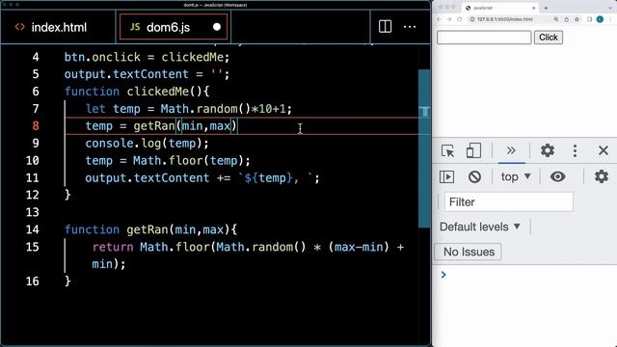This screenshot has width=617, height=347.
Task: Open console settings gear icon
Action: (x=602, y=176)
